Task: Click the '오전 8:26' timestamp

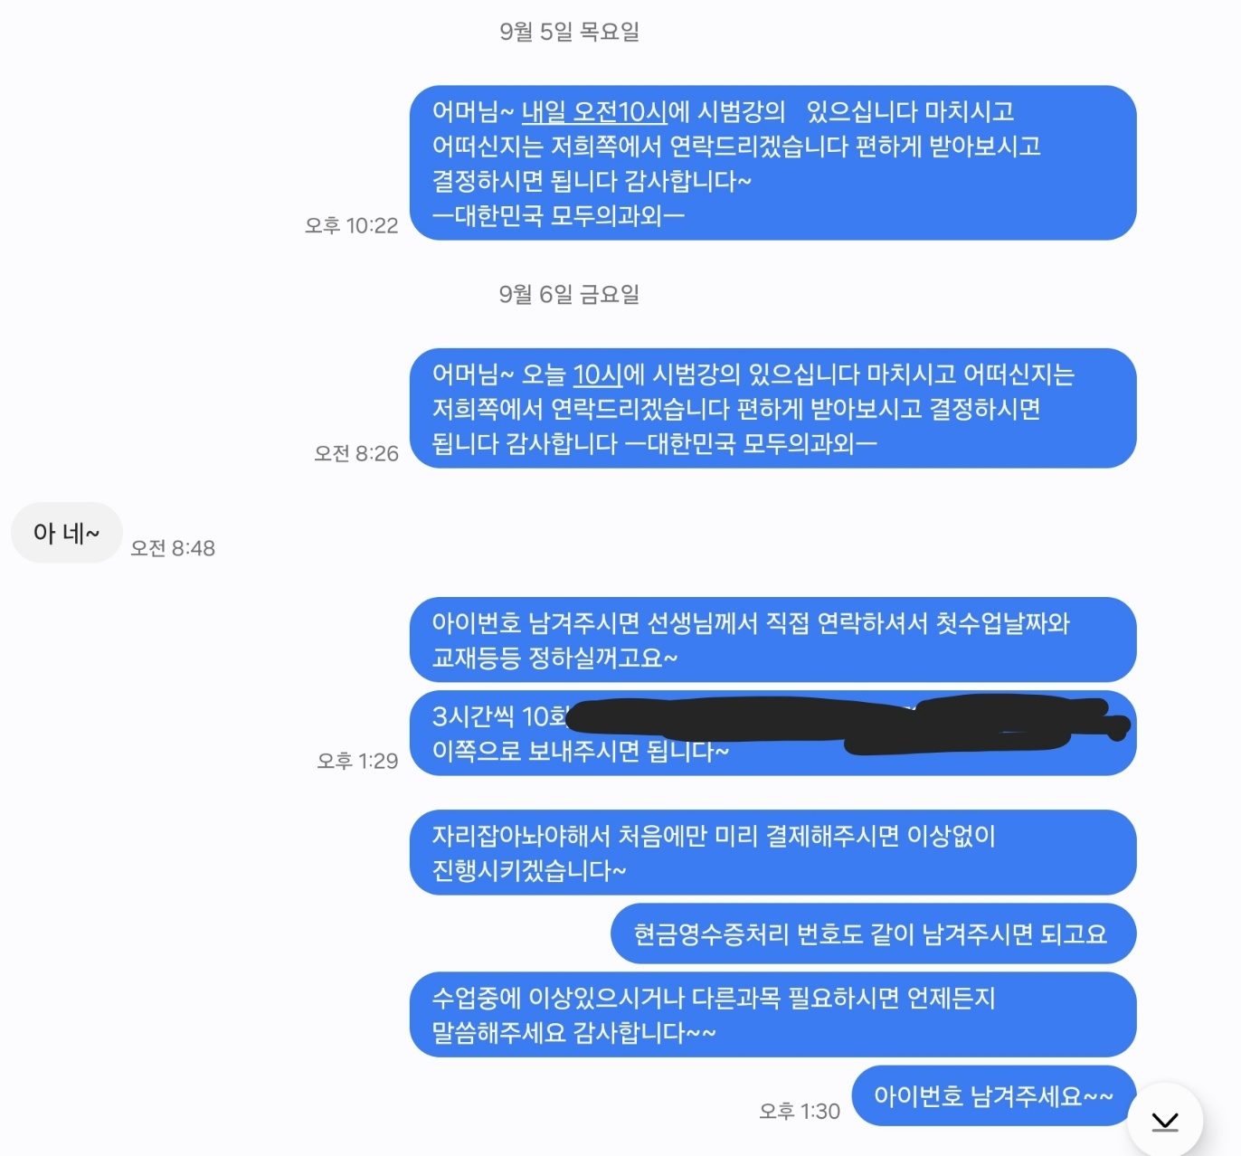Action: [x=355, y=453]
